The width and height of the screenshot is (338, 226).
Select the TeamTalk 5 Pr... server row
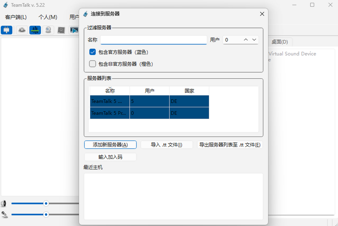150,113
